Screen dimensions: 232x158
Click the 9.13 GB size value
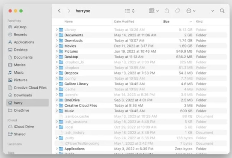coord(185,30)
